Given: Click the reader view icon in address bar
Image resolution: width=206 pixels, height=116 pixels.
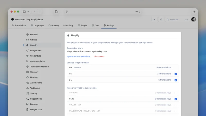Looking at the screenshot, I should click(67, 12).
